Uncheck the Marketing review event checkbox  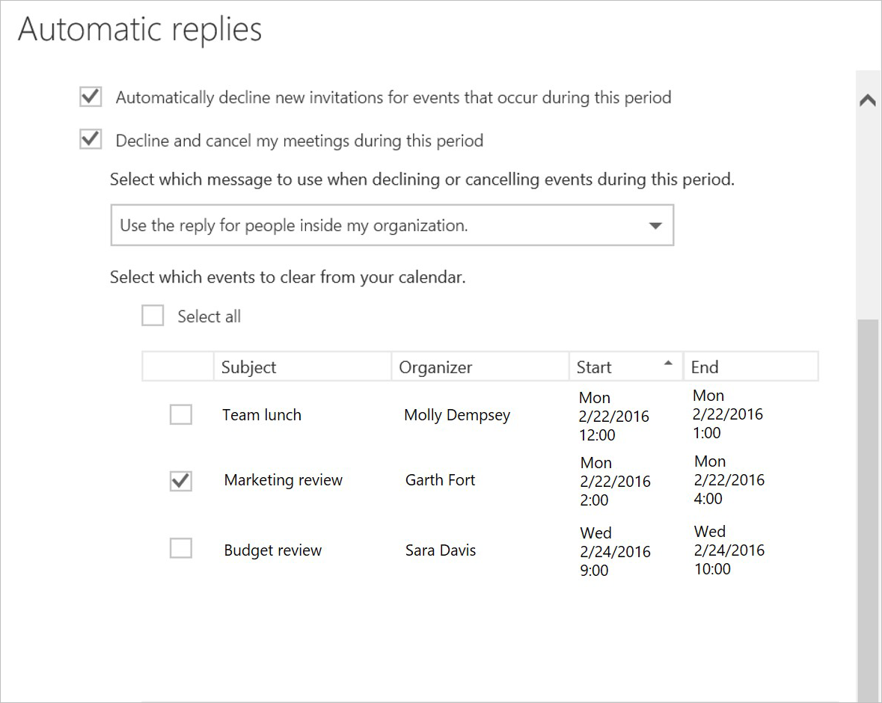point(180,480)
